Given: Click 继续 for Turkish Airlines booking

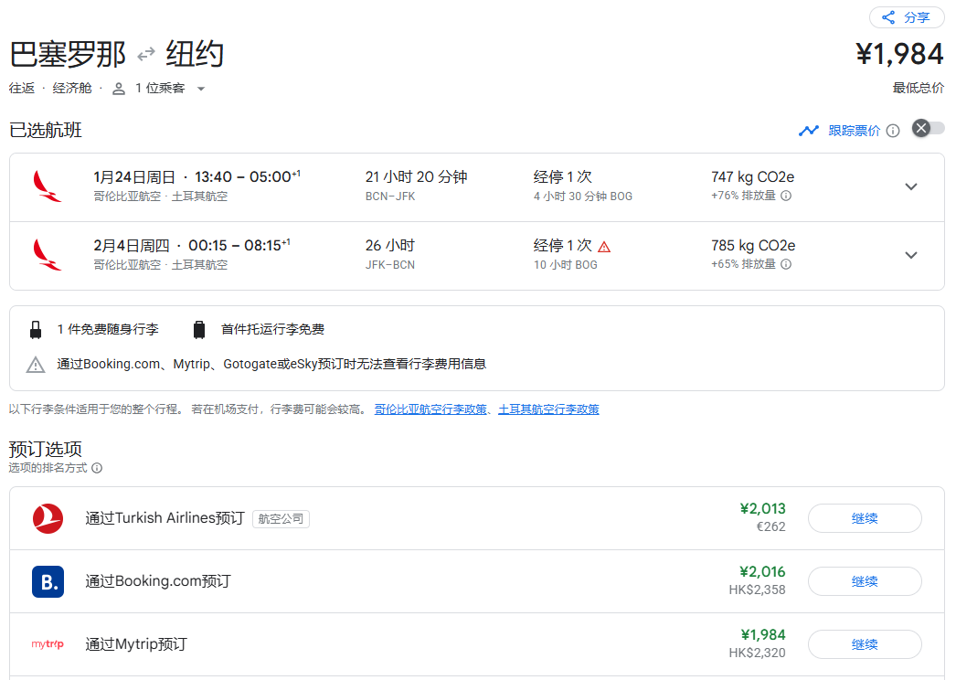Looking at the screenshot, I should click(x=865, y=518).
